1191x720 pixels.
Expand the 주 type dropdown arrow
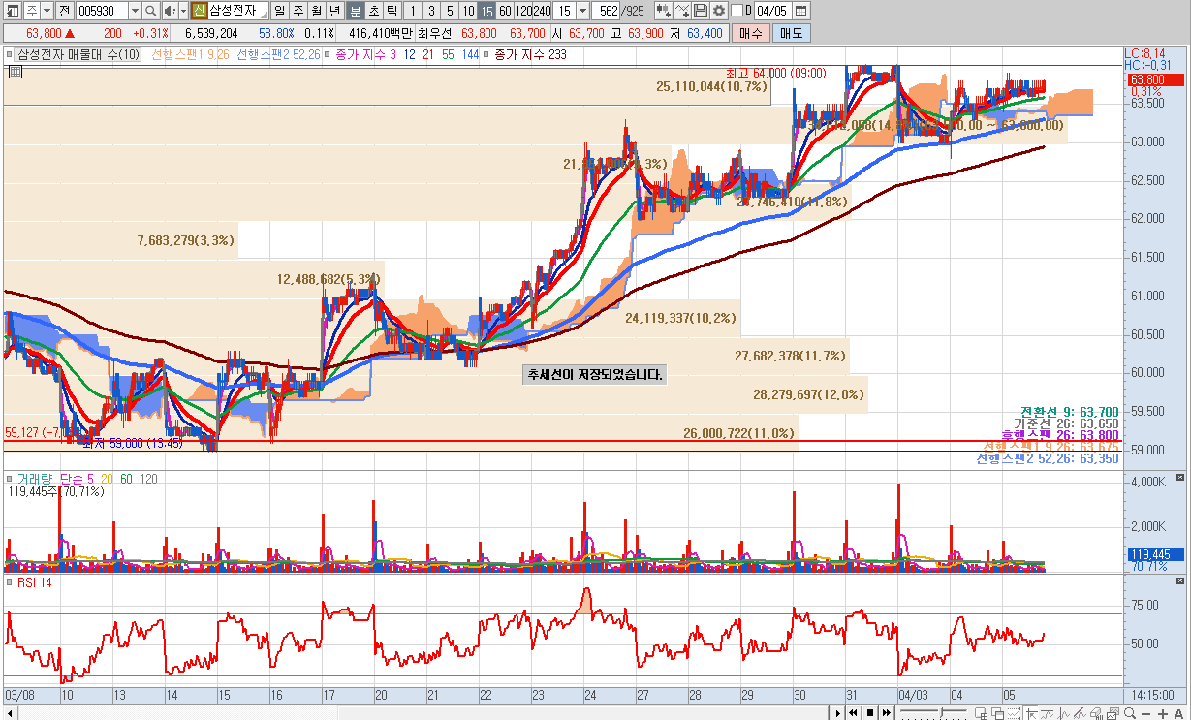coord(47,11)
